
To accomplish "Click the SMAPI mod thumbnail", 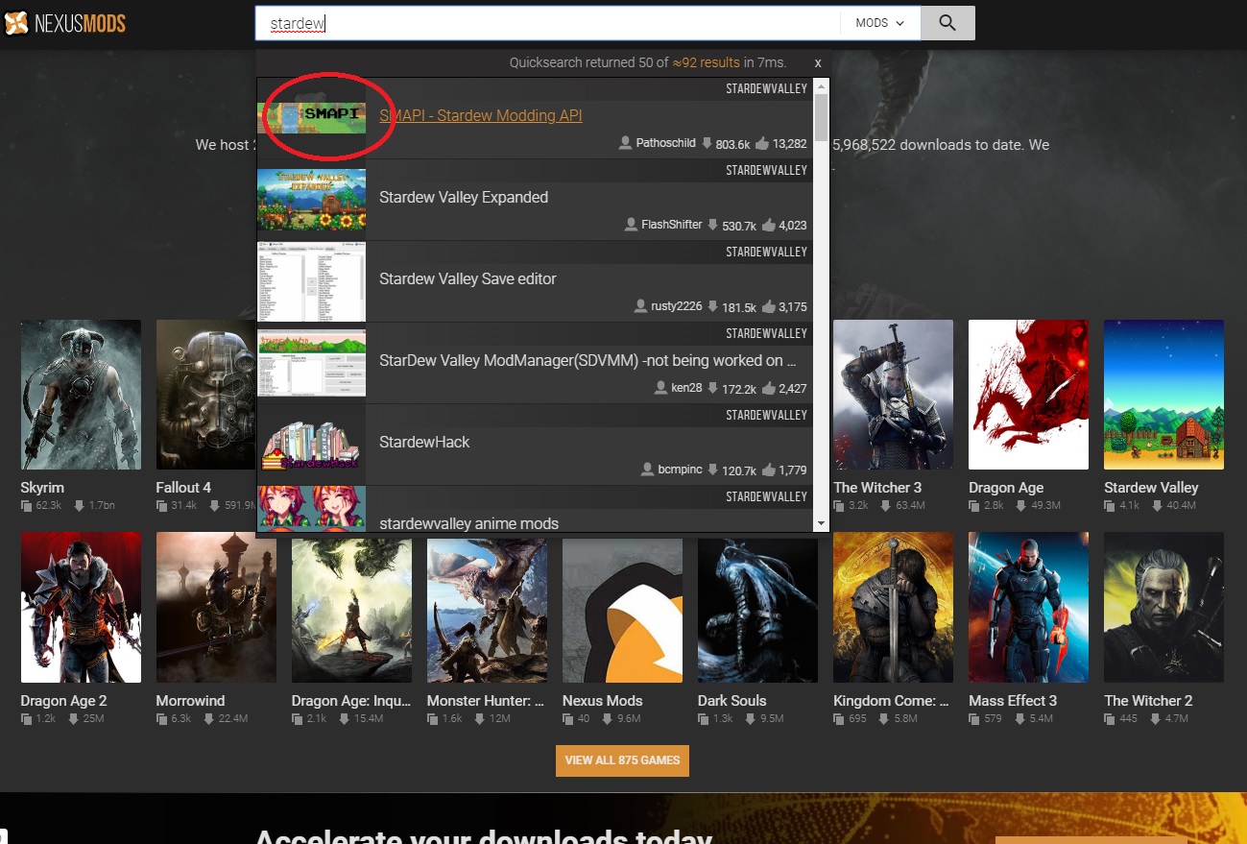I will [x=311, y=117].
